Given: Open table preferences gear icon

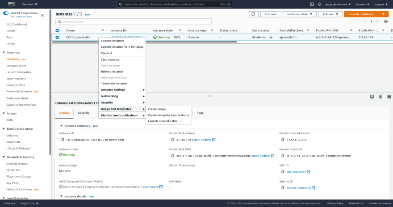Looking at the screenshot, I should [386, 21].
